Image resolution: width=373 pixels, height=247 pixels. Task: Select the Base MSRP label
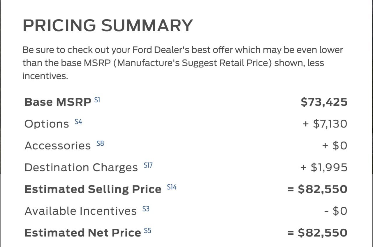point(58,102)
